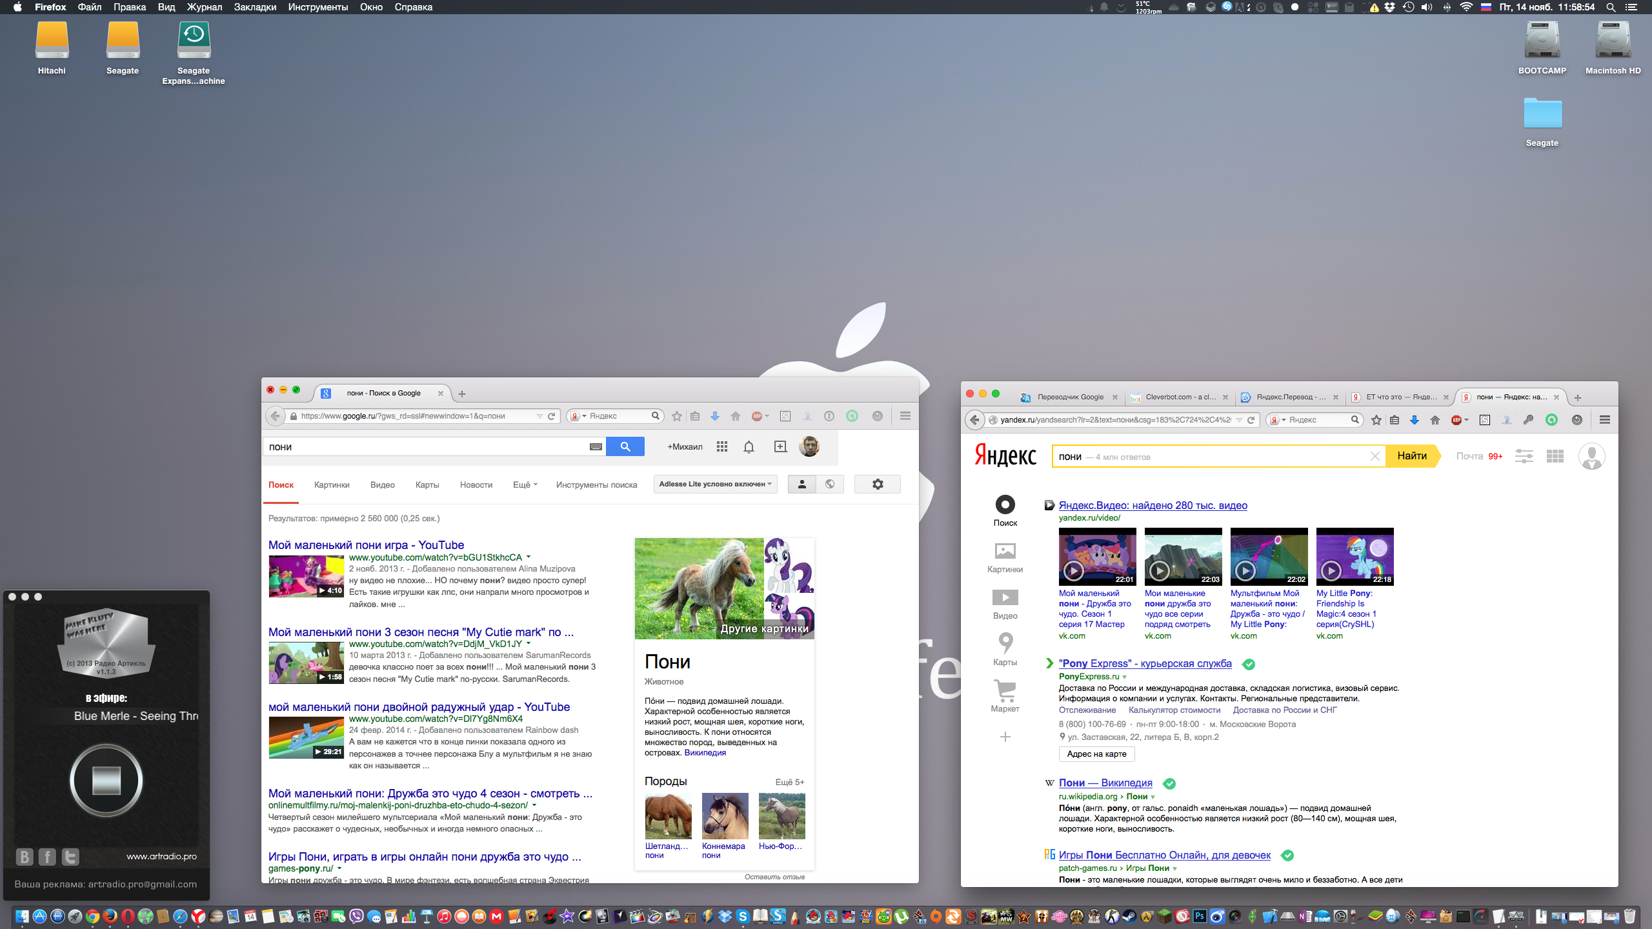This screenshot has width=1652, height=929.
Task: Toggle global results globe button
Action: 830,484
